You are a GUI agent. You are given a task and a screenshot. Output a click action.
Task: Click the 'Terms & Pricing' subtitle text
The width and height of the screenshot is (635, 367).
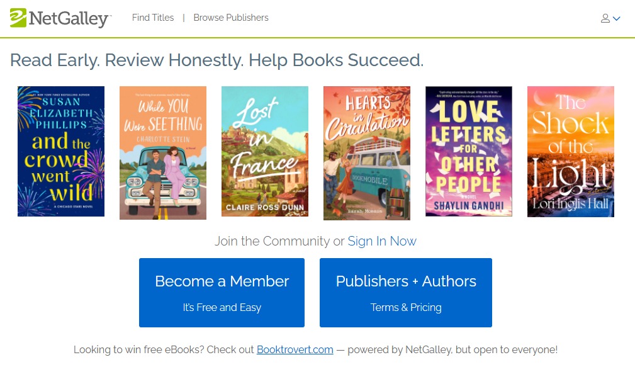(406, 307)
